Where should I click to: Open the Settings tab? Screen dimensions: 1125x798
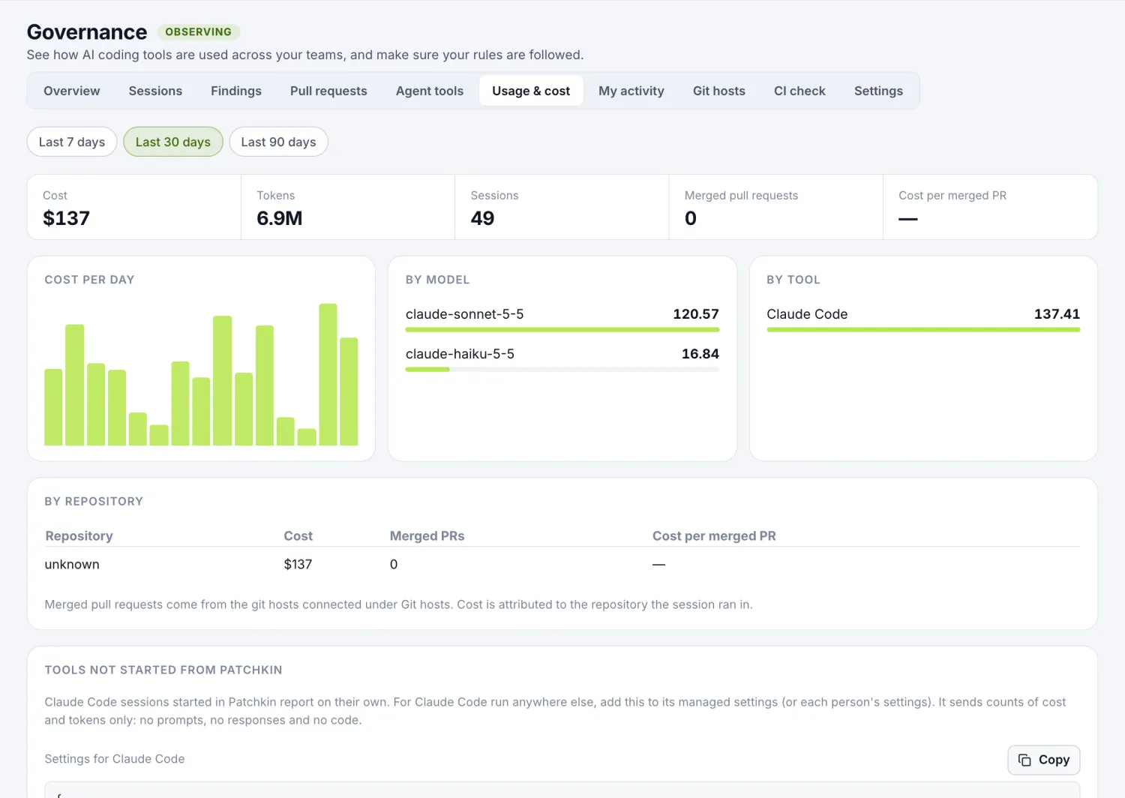878,91
